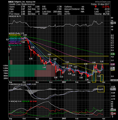
Task: Select the EMA(300) magenta legend entry
Action: [x=15, y=43]
